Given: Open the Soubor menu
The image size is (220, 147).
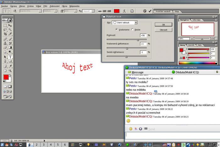Looking at the screenshot, I should [x=4, y=6].
